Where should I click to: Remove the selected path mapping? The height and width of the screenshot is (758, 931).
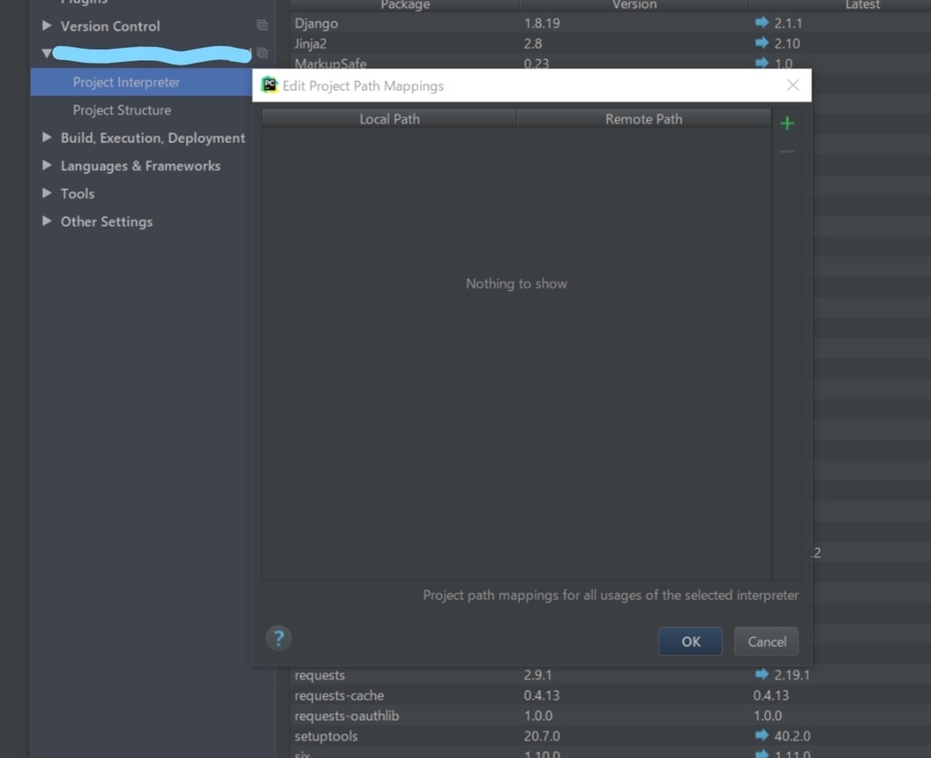786,151
